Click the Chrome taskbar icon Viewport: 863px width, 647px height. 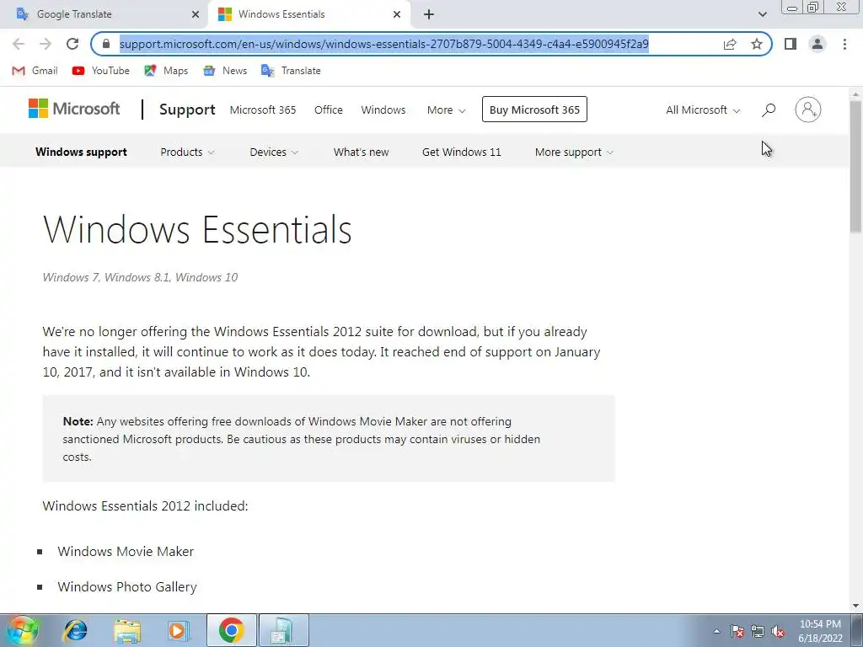[231, 630]
